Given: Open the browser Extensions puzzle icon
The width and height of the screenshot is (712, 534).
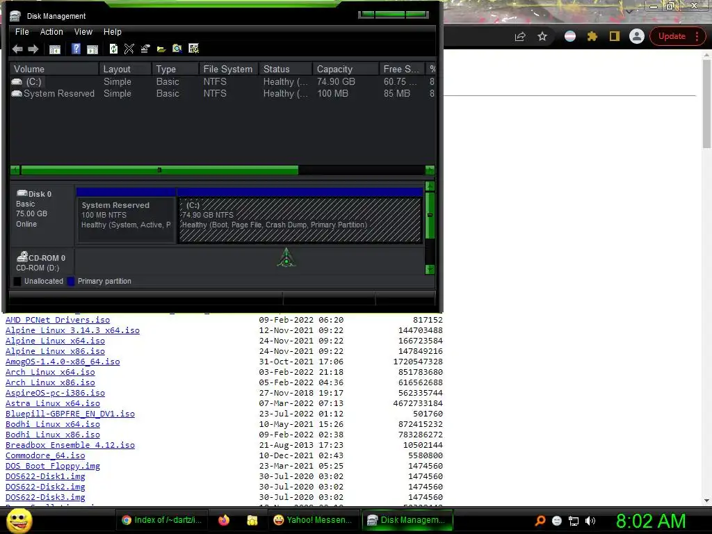Looking at the screenshot, I should tap(592, 36).
